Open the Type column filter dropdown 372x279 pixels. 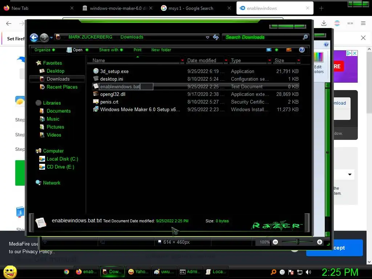(270, 61)
